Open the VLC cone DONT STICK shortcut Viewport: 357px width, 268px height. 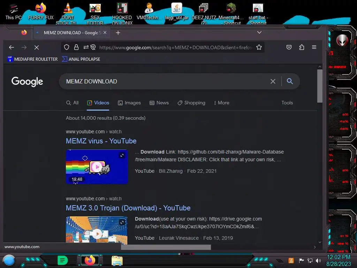tap(68, 14)
